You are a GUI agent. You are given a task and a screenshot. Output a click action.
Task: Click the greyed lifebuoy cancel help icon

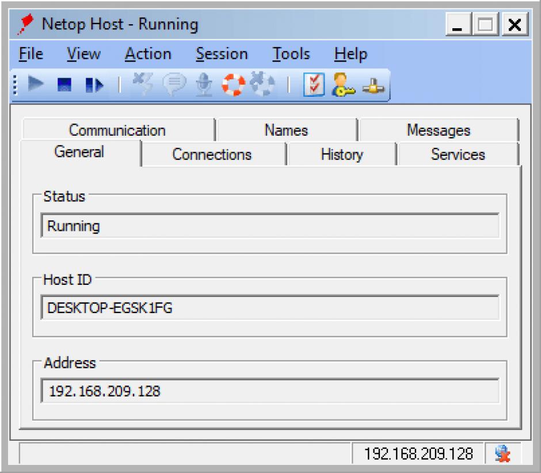(x=262, y=84)
